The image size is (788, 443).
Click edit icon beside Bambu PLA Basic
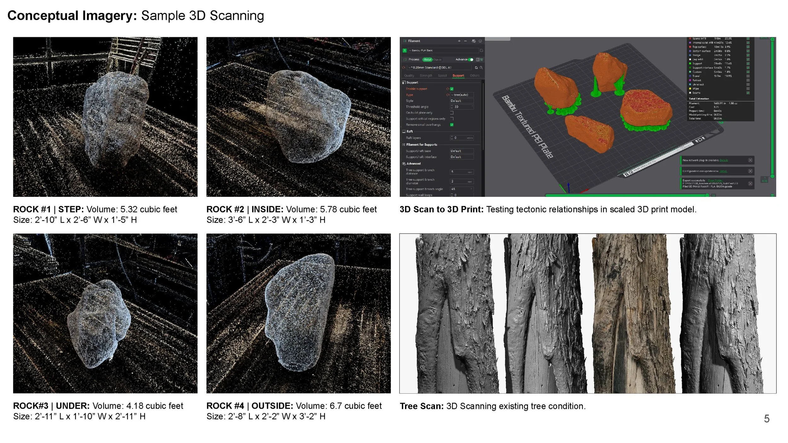(481, 50)
